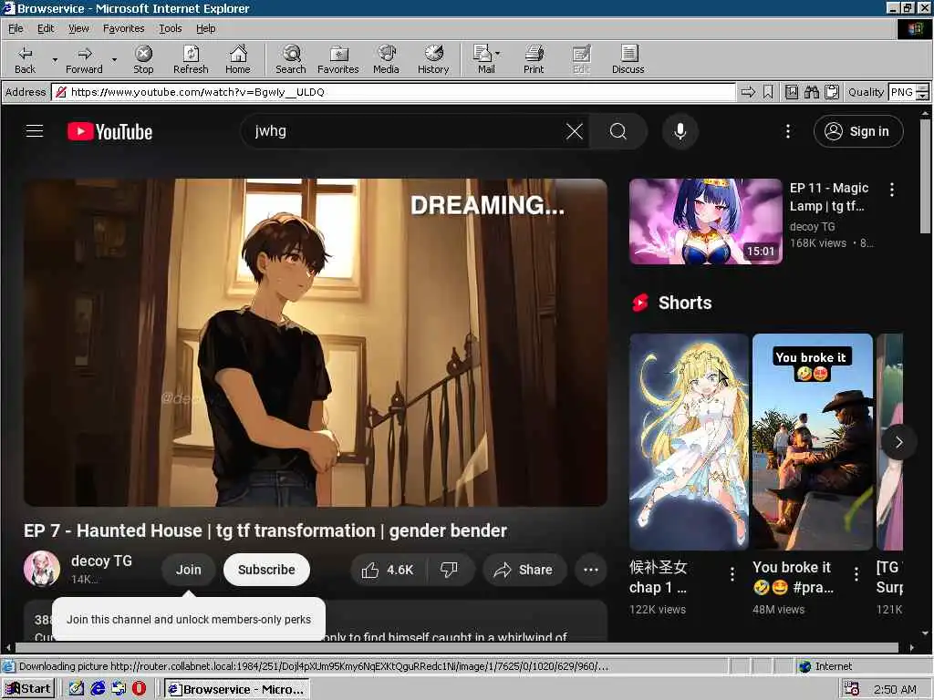
Task: Click the Forward toolbar button
Action: click(x=84, y=59)
